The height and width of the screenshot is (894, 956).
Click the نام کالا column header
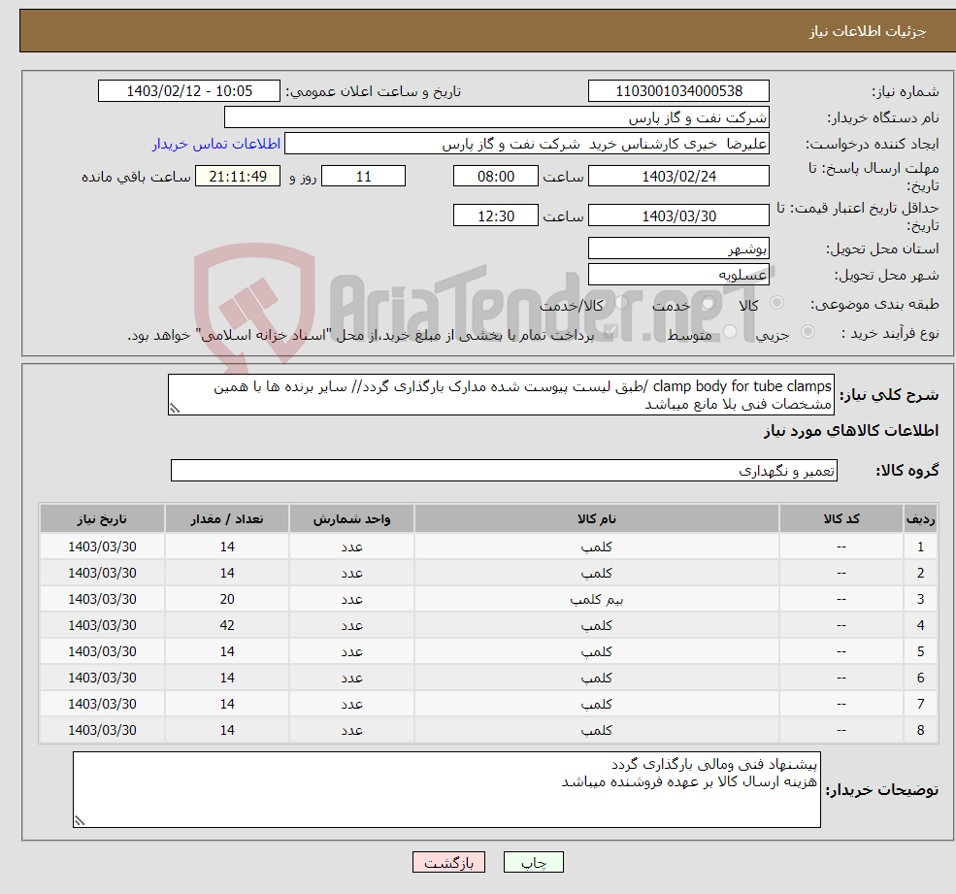[x=596, y=518]
